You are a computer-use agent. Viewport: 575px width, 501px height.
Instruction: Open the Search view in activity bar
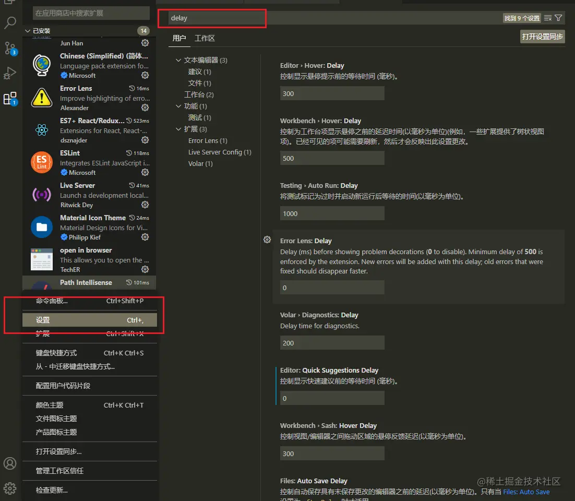click(x=10, y=23)
